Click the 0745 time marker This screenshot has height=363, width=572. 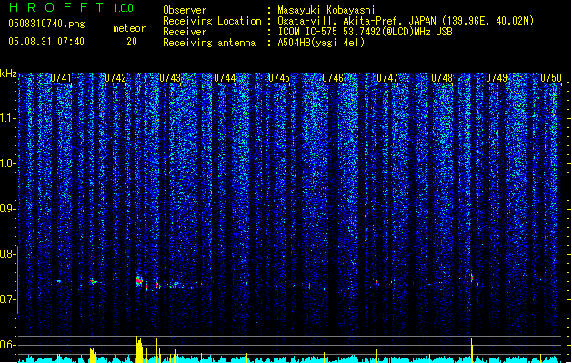tap(279, 78)
